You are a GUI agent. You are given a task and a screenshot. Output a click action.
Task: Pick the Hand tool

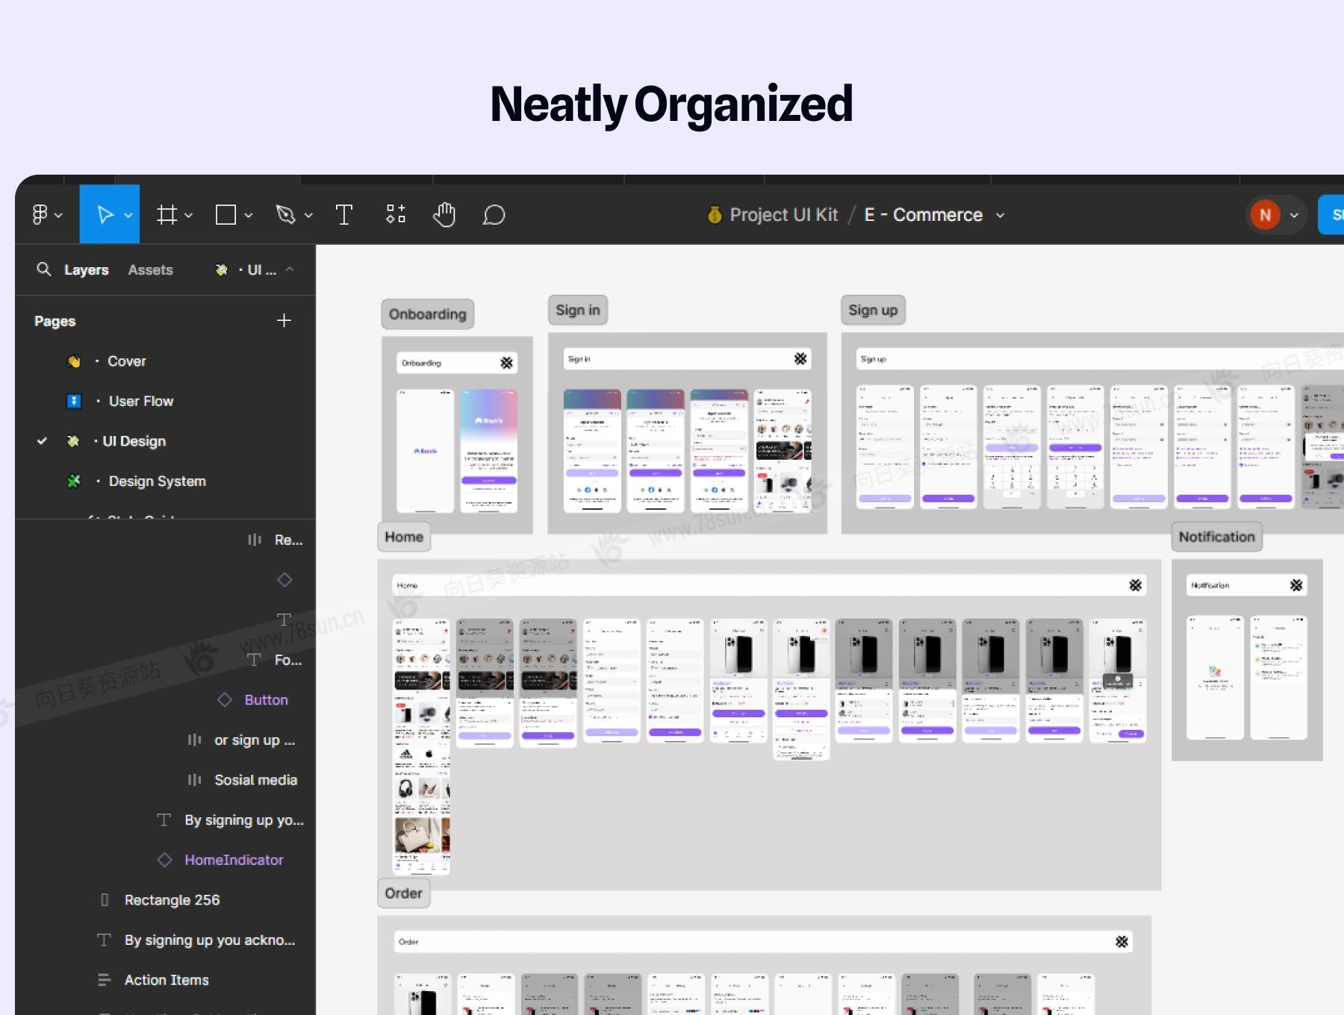444,215
